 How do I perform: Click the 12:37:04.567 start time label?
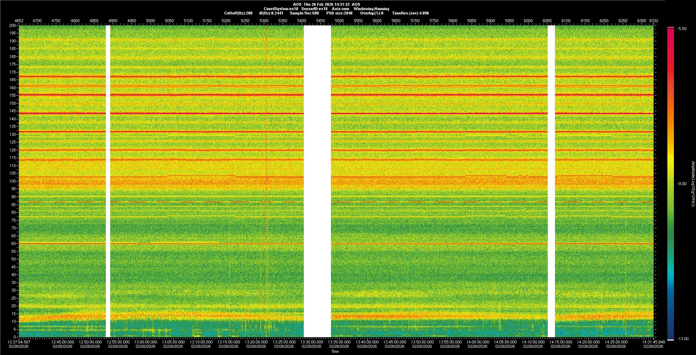pyautogui.click(x=19, y=342)
